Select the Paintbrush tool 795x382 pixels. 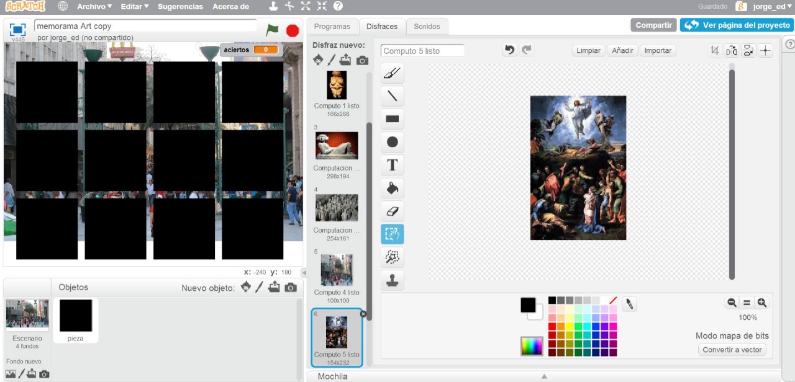[392, 74]
